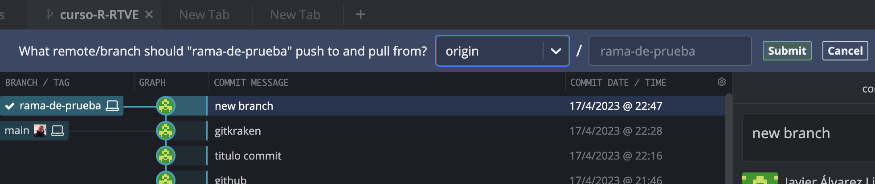Close the curso-R-RTVE tab

(149, 15)
